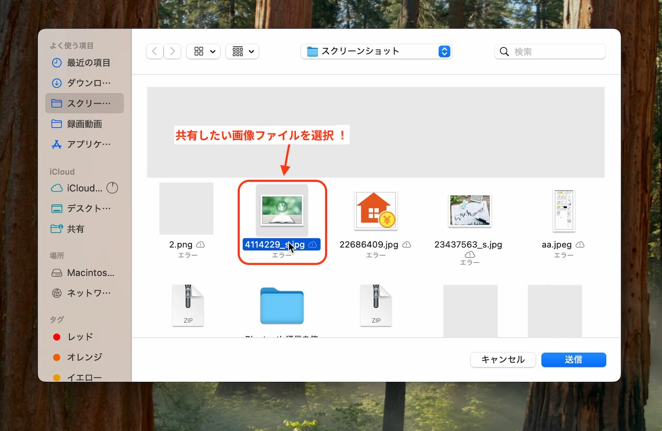Select the 2.png file thumbnail
Image resolution: width=662 pixels, height=431 pixels.
(186, 209)
